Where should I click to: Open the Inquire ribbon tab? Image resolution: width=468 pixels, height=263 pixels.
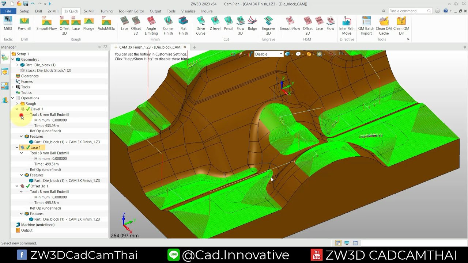[x=207, y=11]
